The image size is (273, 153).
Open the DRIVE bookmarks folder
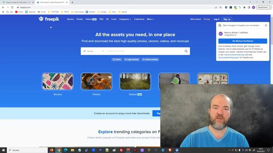pyautogui.click(x=65, y=12)
